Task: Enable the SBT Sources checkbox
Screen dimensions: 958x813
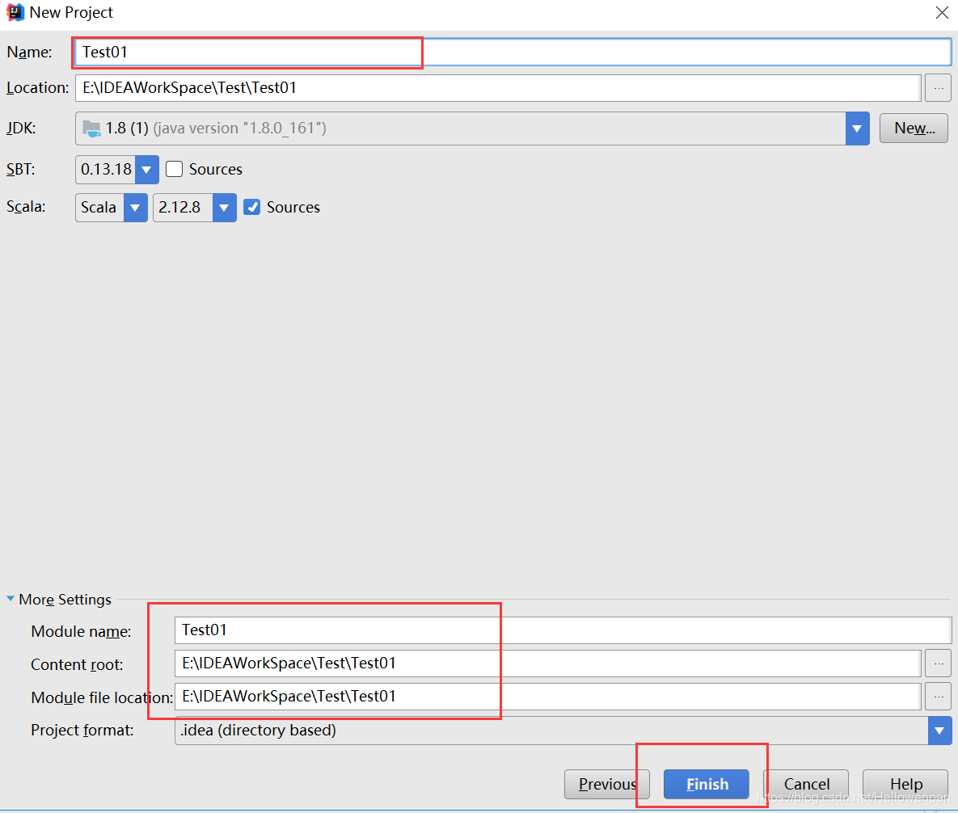Action: coord(174,169)
